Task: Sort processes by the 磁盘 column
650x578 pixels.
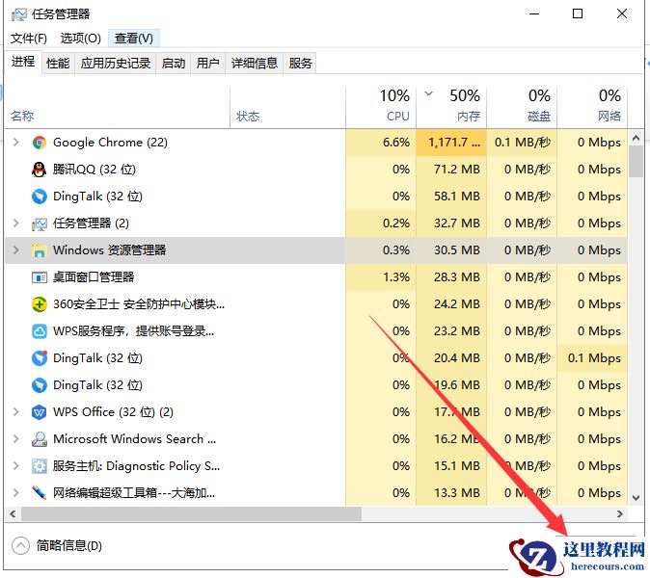Action: (522, 107)
